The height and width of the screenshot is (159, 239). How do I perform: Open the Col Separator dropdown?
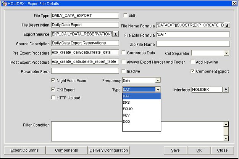click(x=226, y=53)
